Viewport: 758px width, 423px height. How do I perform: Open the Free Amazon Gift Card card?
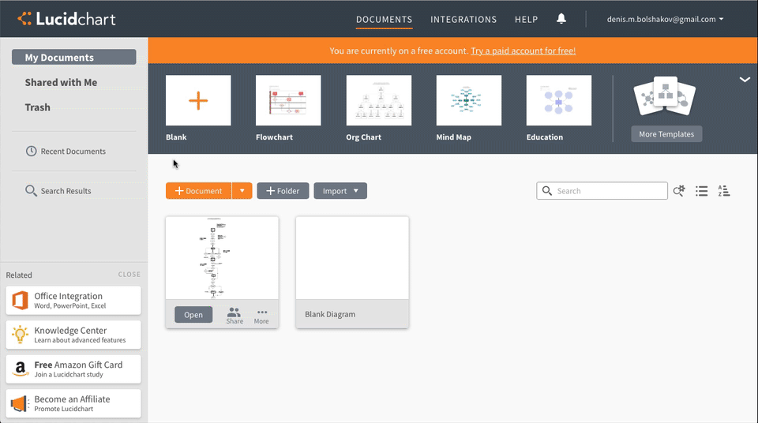[x=73, y=369]
